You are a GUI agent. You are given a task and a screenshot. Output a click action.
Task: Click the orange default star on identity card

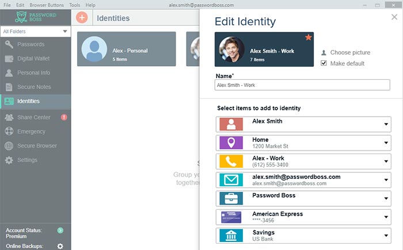(x=309, y=37)
